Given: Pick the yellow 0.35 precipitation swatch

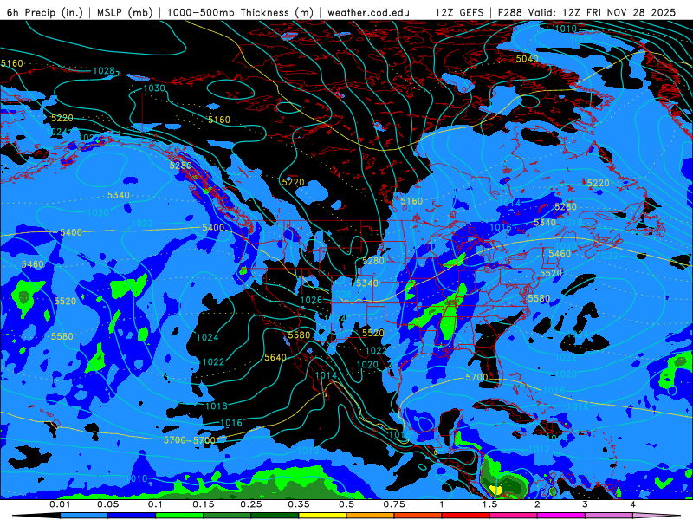Looking at the screenshot, I should (322, 516).
